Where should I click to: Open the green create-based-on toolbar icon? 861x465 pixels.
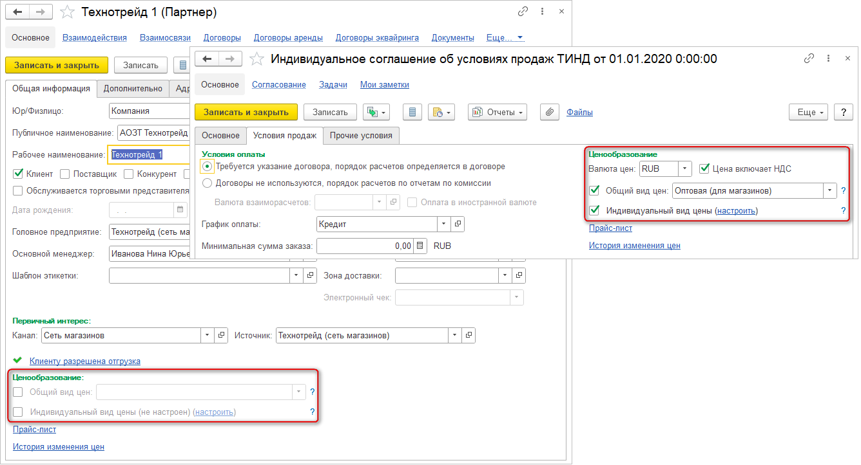(x=376, y=112)
